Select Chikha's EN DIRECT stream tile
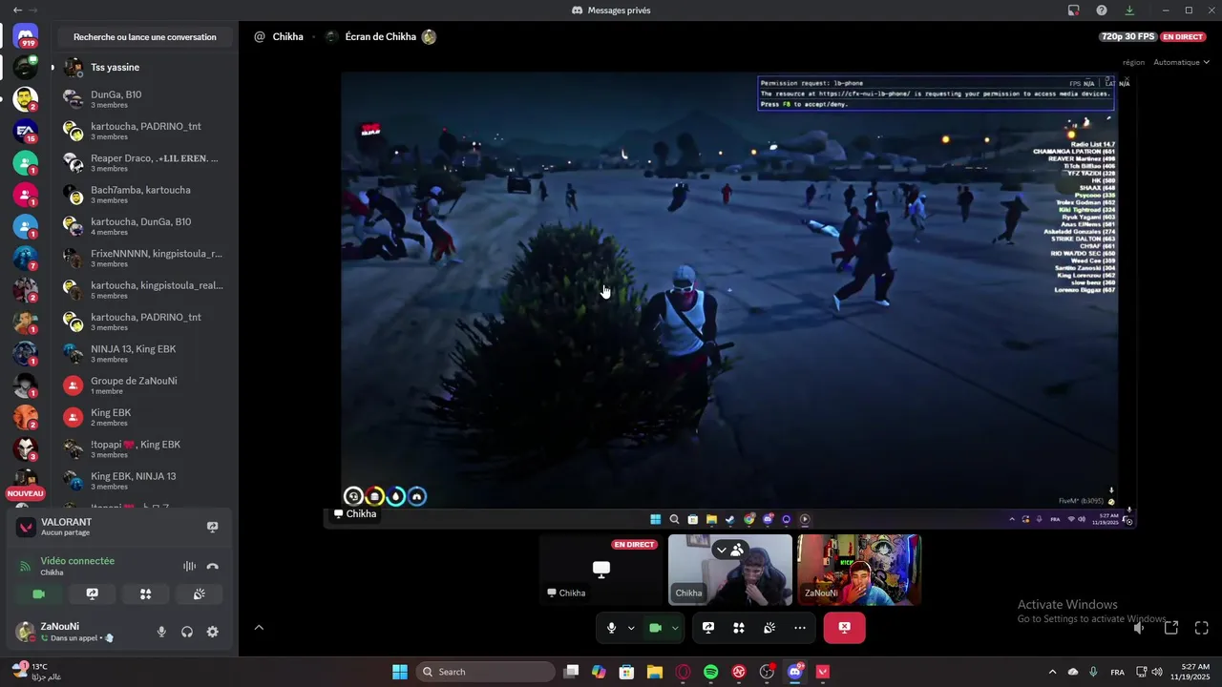Viewport: 1222px width, 687px height. [600, 570]
